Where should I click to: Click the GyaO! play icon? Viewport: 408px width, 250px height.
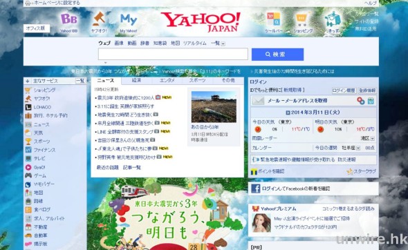click(x=28, y=167)
